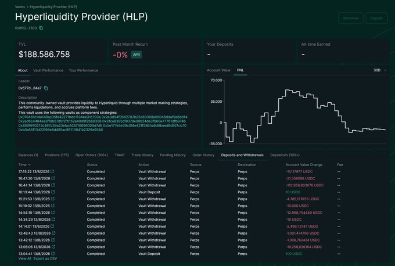This screenshot has height=266, width=395.
Task: Open explorer link for 16:13:44 transaction
Action: tap(53, 192)
